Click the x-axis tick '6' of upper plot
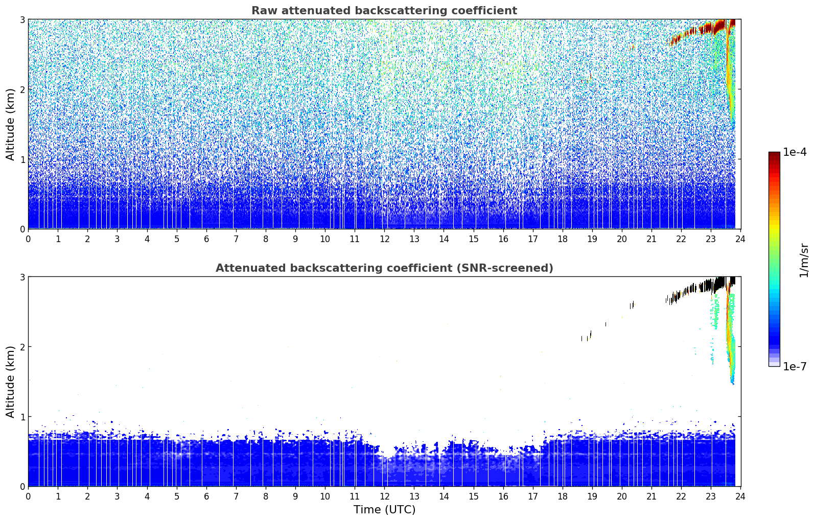815x521 pixels. [x=206, y=239]
